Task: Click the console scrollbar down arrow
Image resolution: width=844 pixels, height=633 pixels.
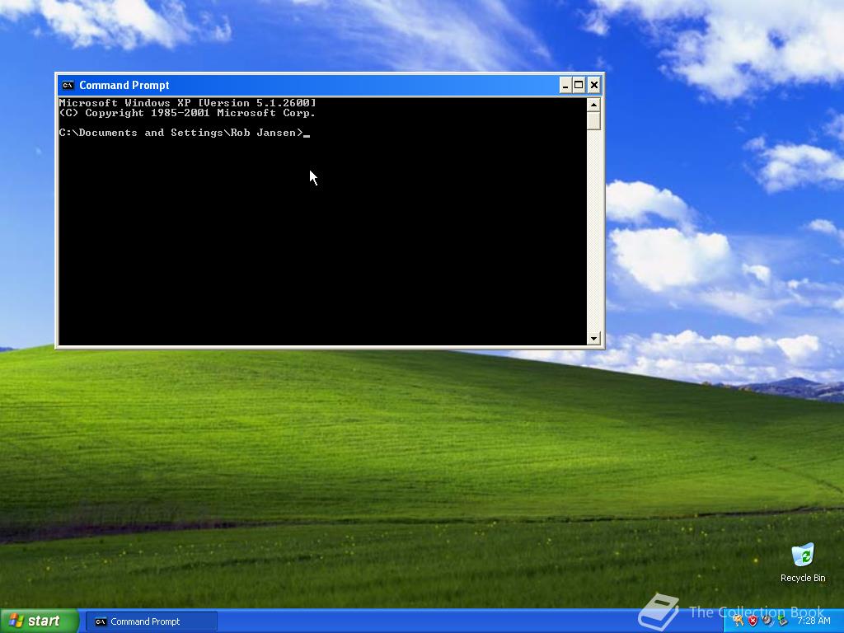Action: tap(593, 338)
